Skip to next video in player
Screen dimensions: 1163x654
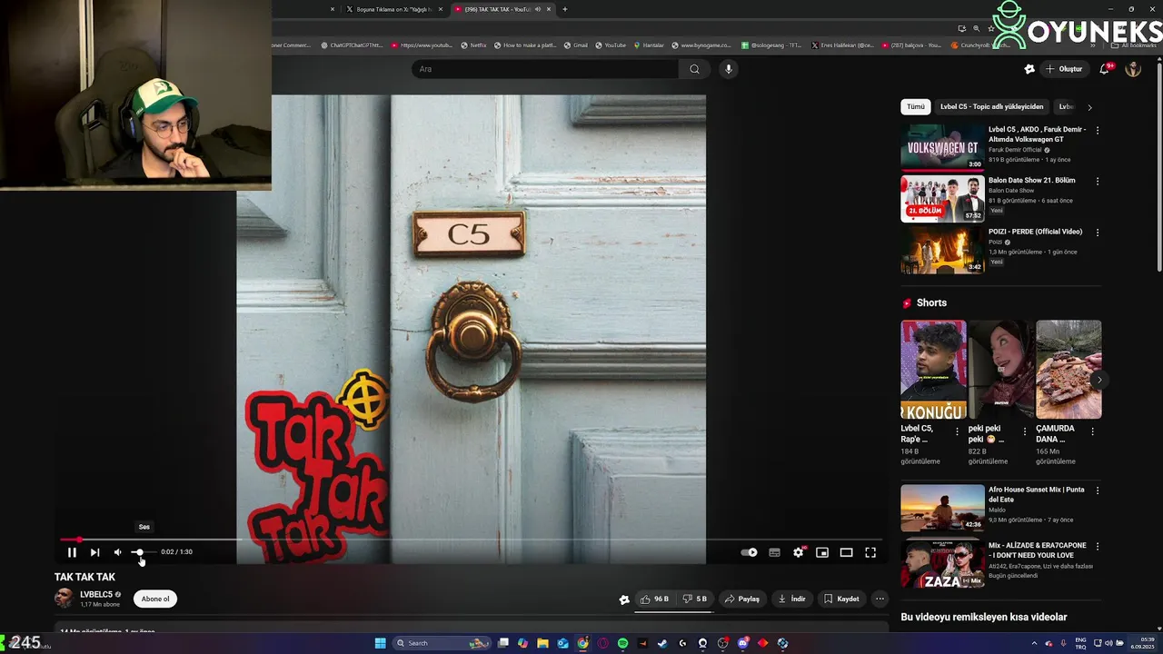(94, 552)
